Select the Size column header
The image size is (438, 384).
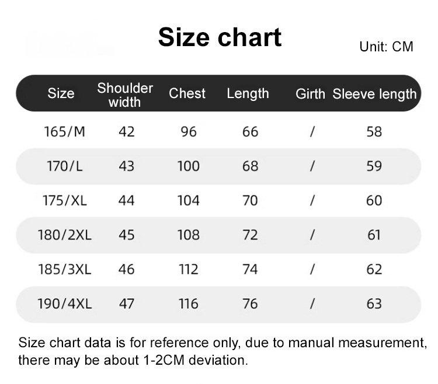pos(61,93)
